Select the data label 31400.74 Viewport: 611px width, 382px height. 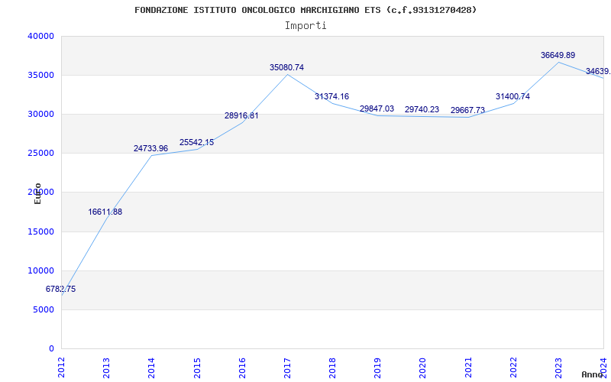click(512, 97)
